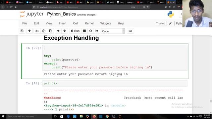The height and width of the screenshot is (119, 212).
Task: Open the File menu
Action: pyautogui.click(x=25, y=23)
